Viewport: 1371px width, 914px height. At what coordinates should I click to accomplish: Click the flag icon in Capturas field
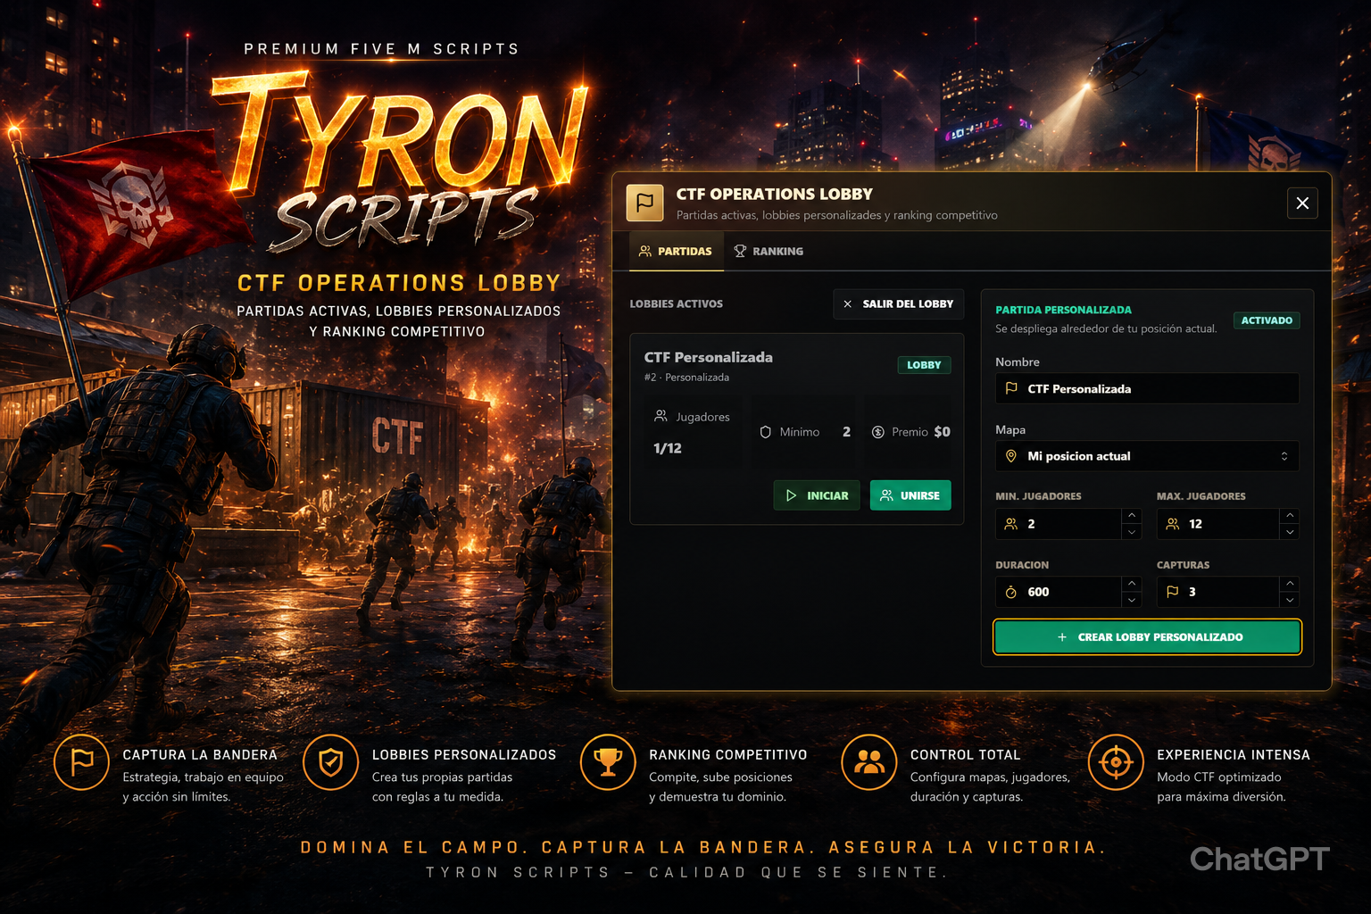1173,592
